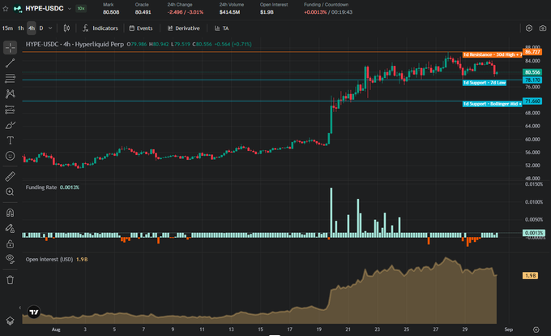Click the 0.0013% funding rate axis tag
The height and width of the screenshot is (336, 551).
tap(534, 233)
